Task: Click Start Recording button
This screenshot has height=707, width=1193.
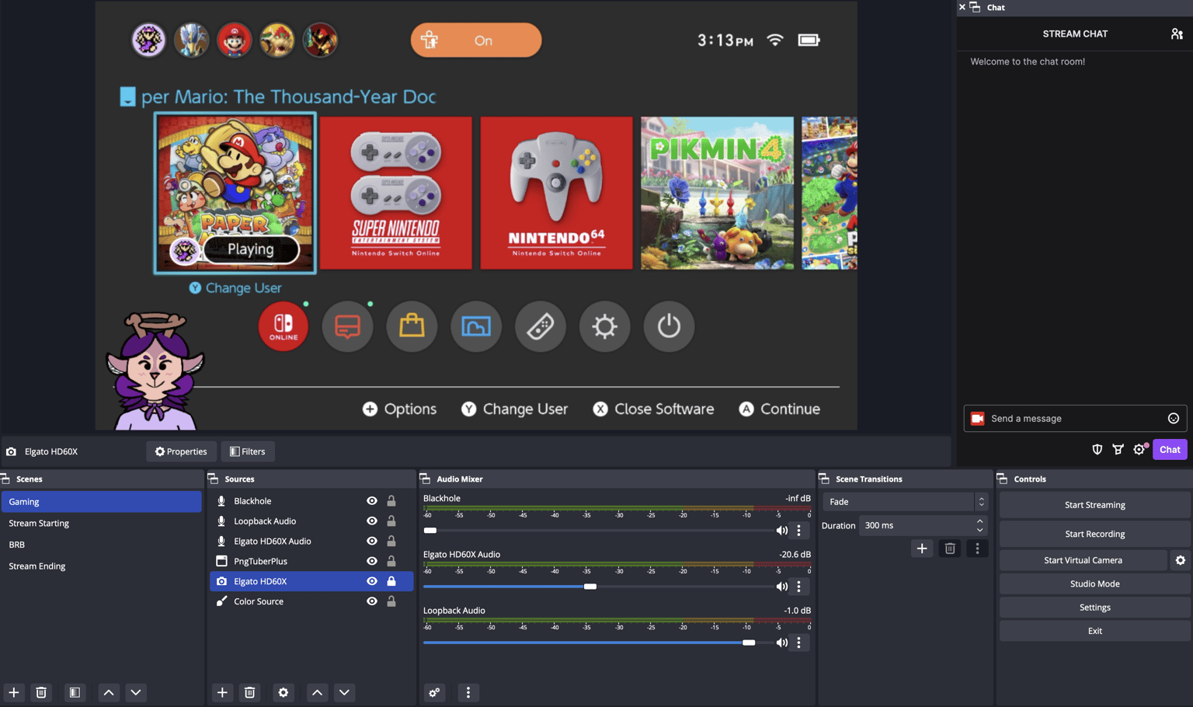Action: pos(1094,534)
